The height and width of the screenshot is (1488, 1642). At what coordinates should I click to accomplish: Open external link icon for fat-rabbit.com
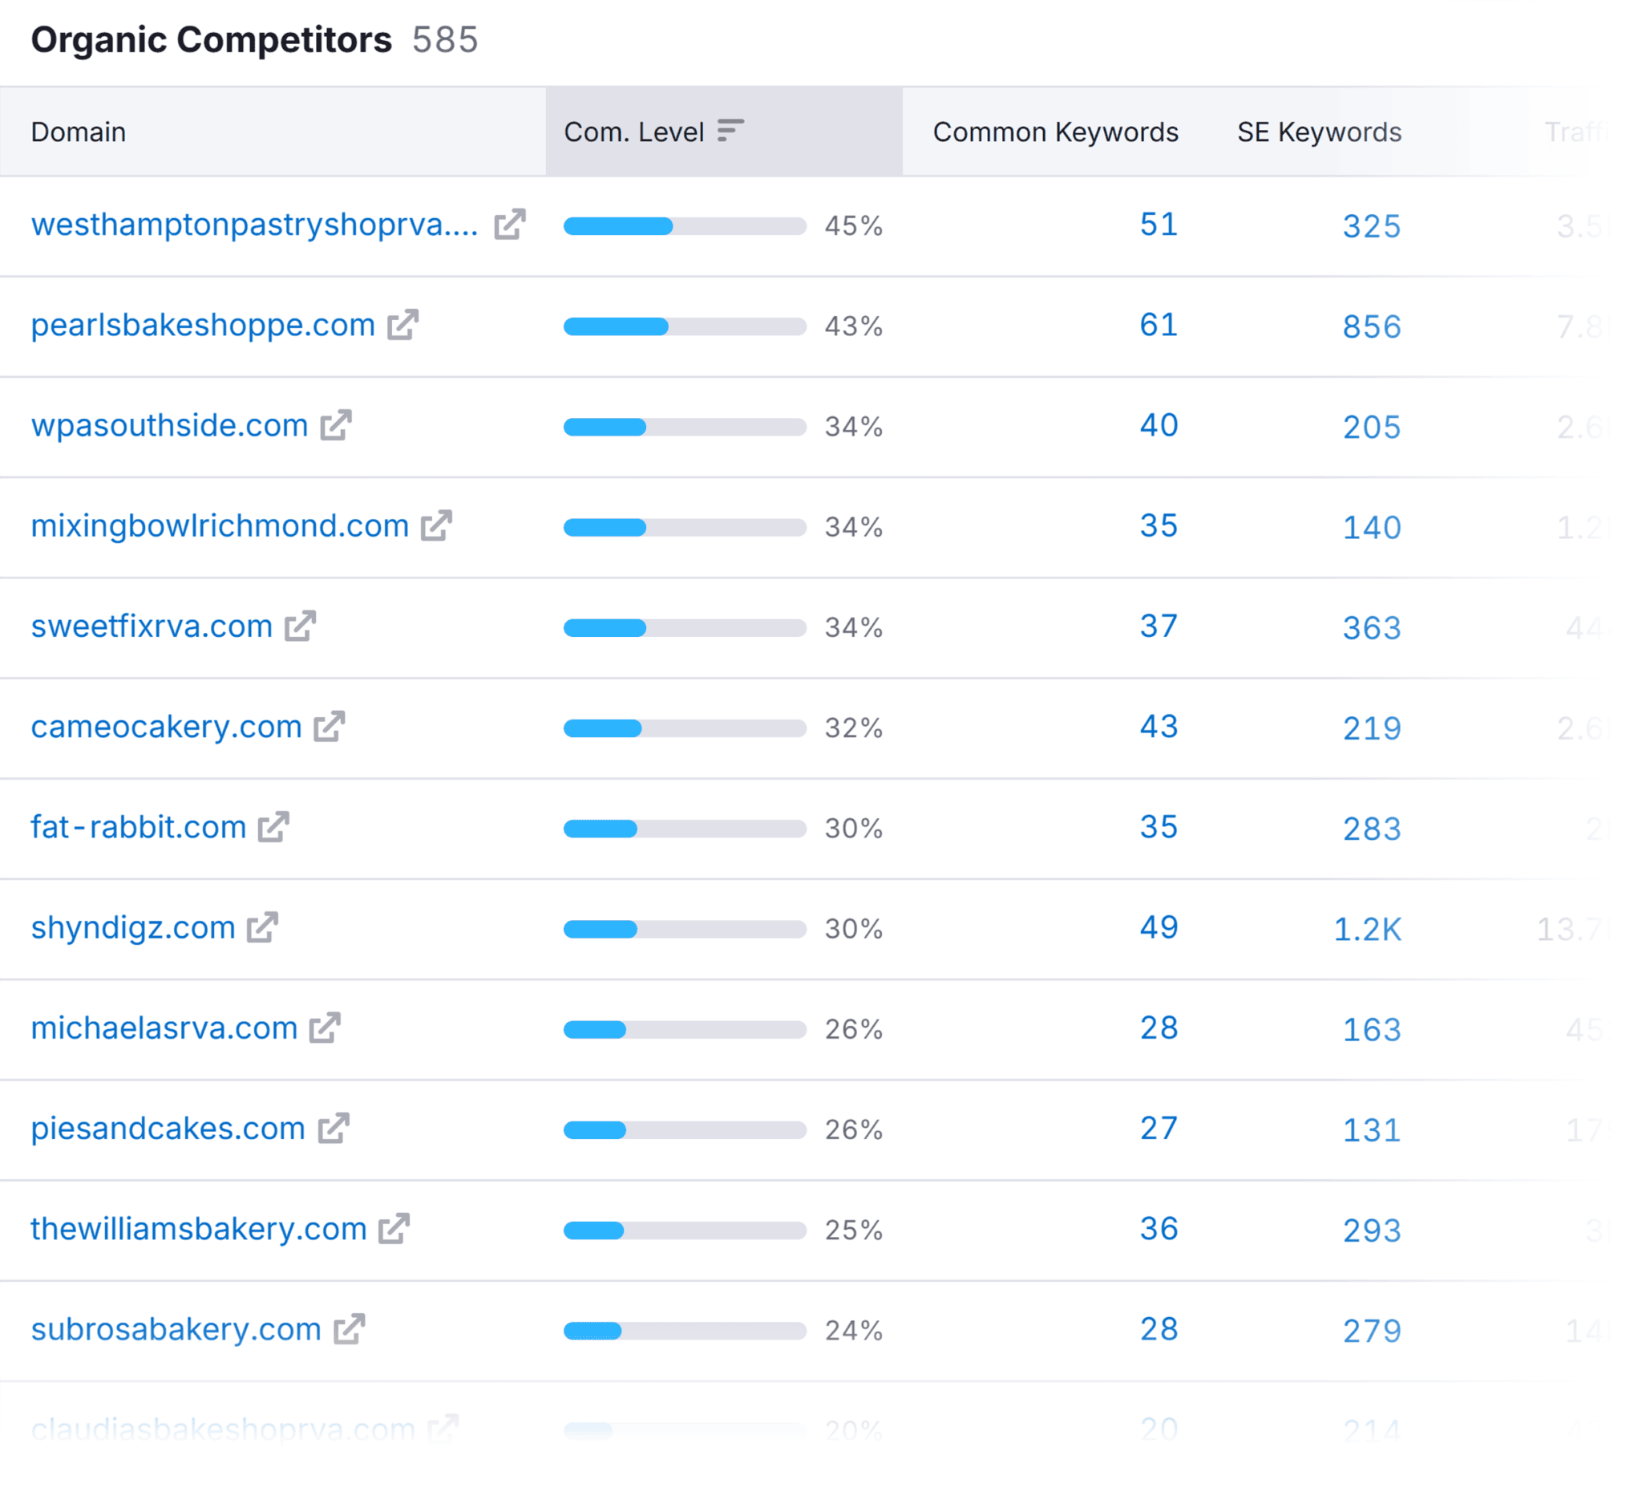pyautogui.click(x=273, y=827)
